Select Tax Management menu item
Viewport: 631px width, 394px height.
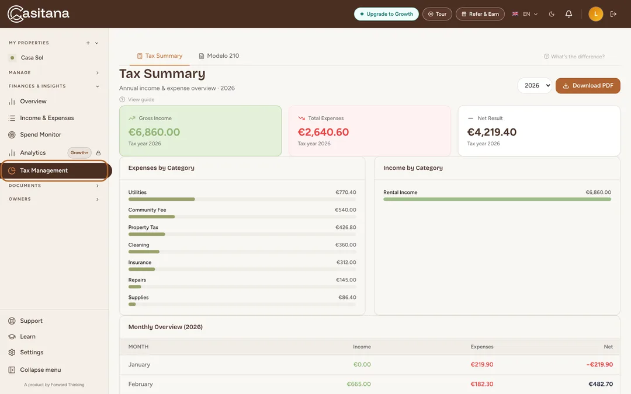pyautogui.click(x=55, y=170)
